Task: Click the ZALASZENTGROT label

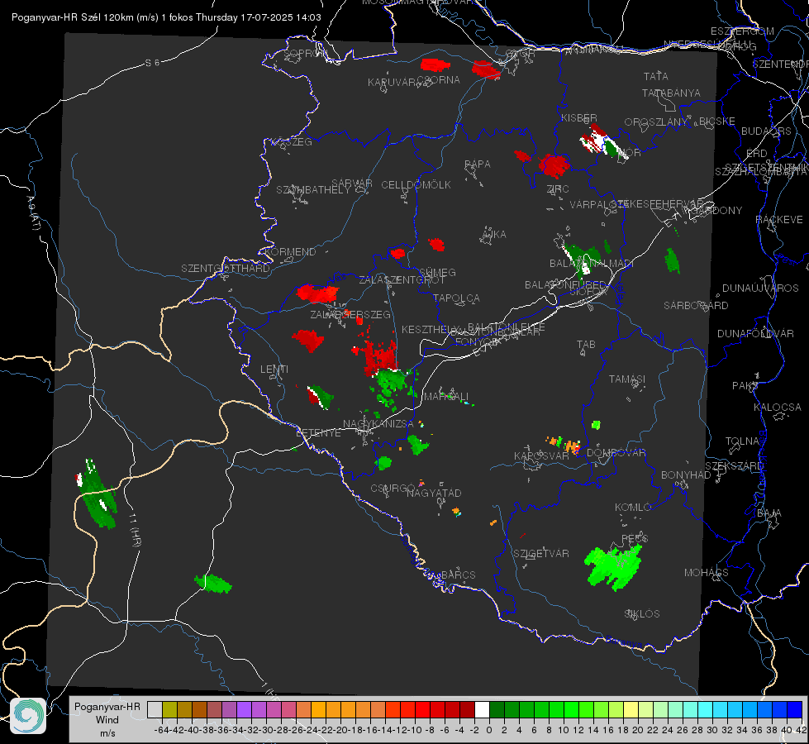Action: [x=402, y=280]
